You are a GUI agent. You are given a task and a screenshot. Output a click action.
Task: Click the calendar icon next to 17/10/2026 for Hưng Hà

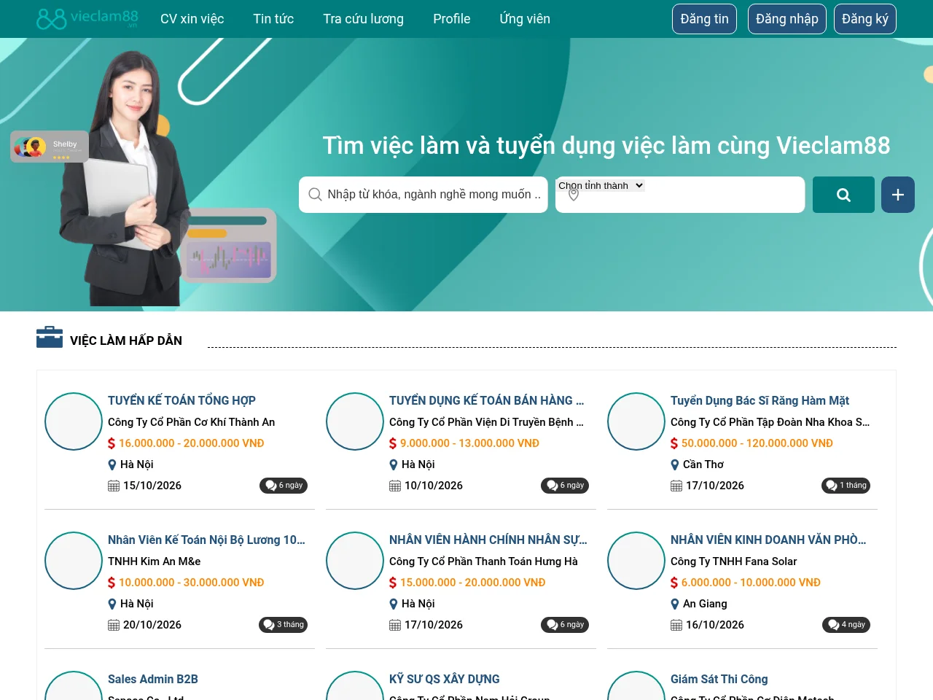click(x=395, y=625)
